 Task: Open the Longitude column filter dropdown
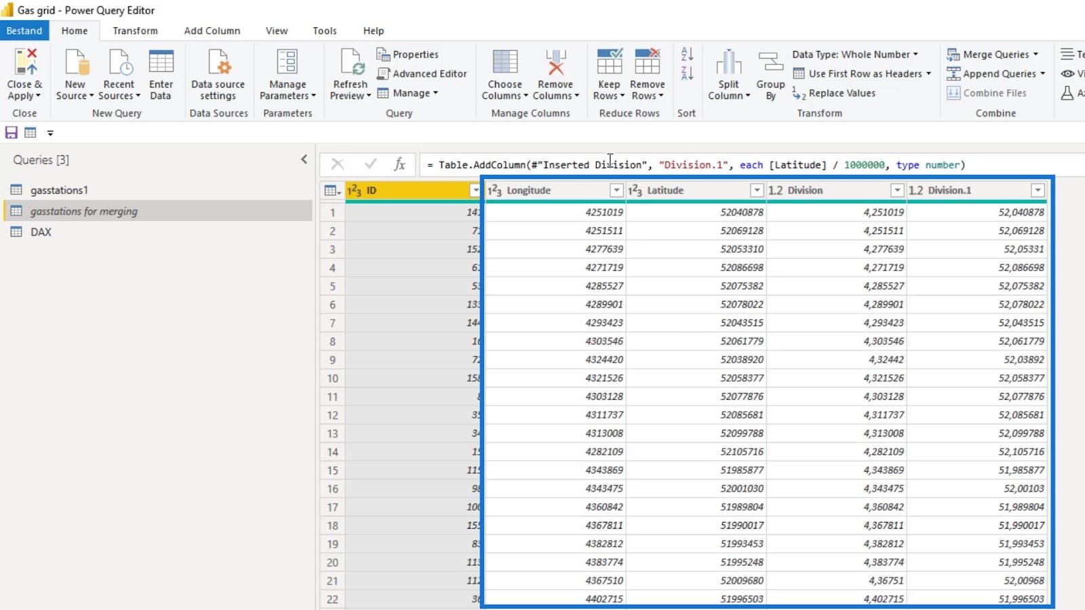(x=616, y=190)
